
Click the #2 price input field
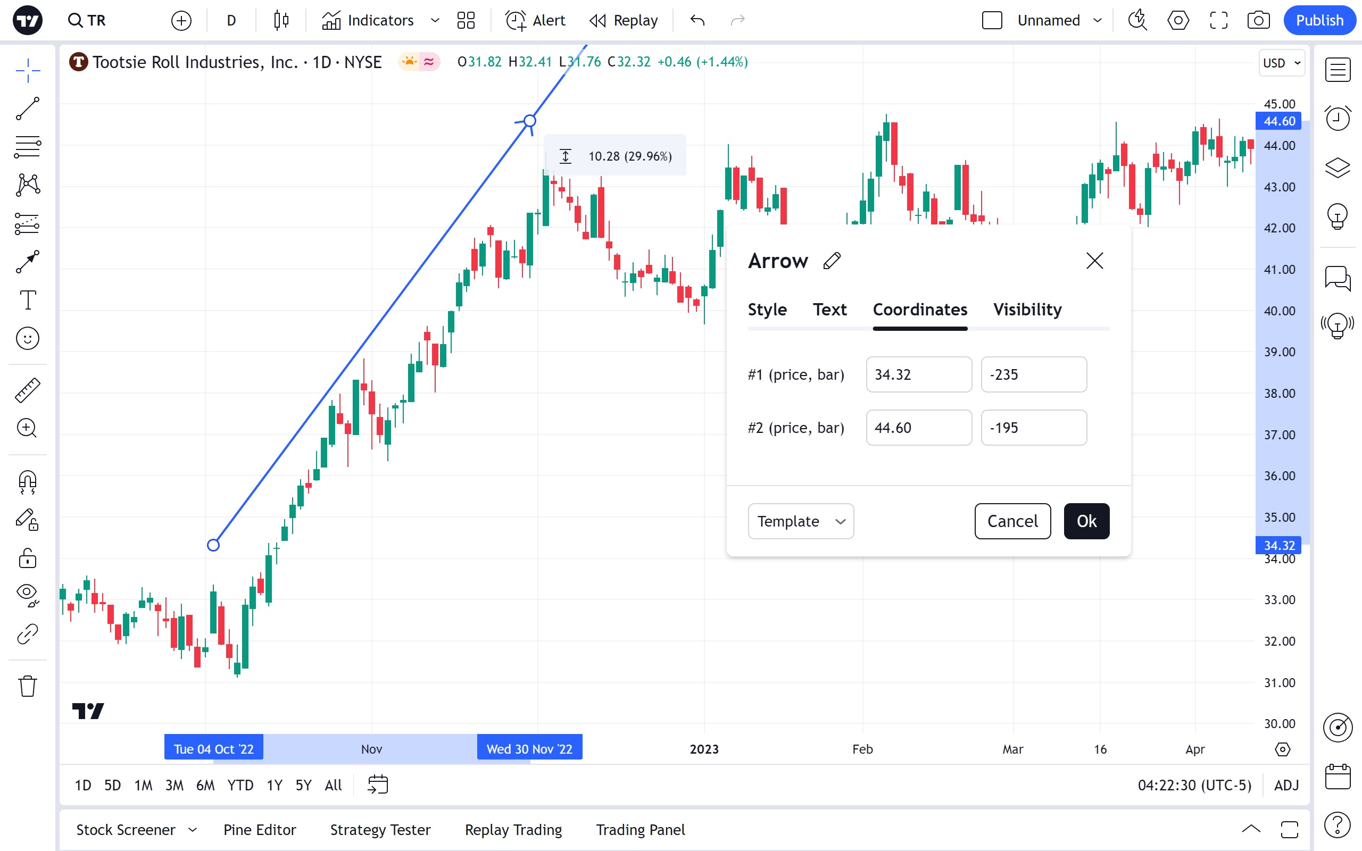pos(918,428)
